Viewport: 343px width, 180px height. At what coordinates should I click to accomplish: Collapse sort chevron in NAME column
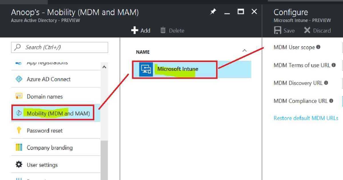click(244, 51)
